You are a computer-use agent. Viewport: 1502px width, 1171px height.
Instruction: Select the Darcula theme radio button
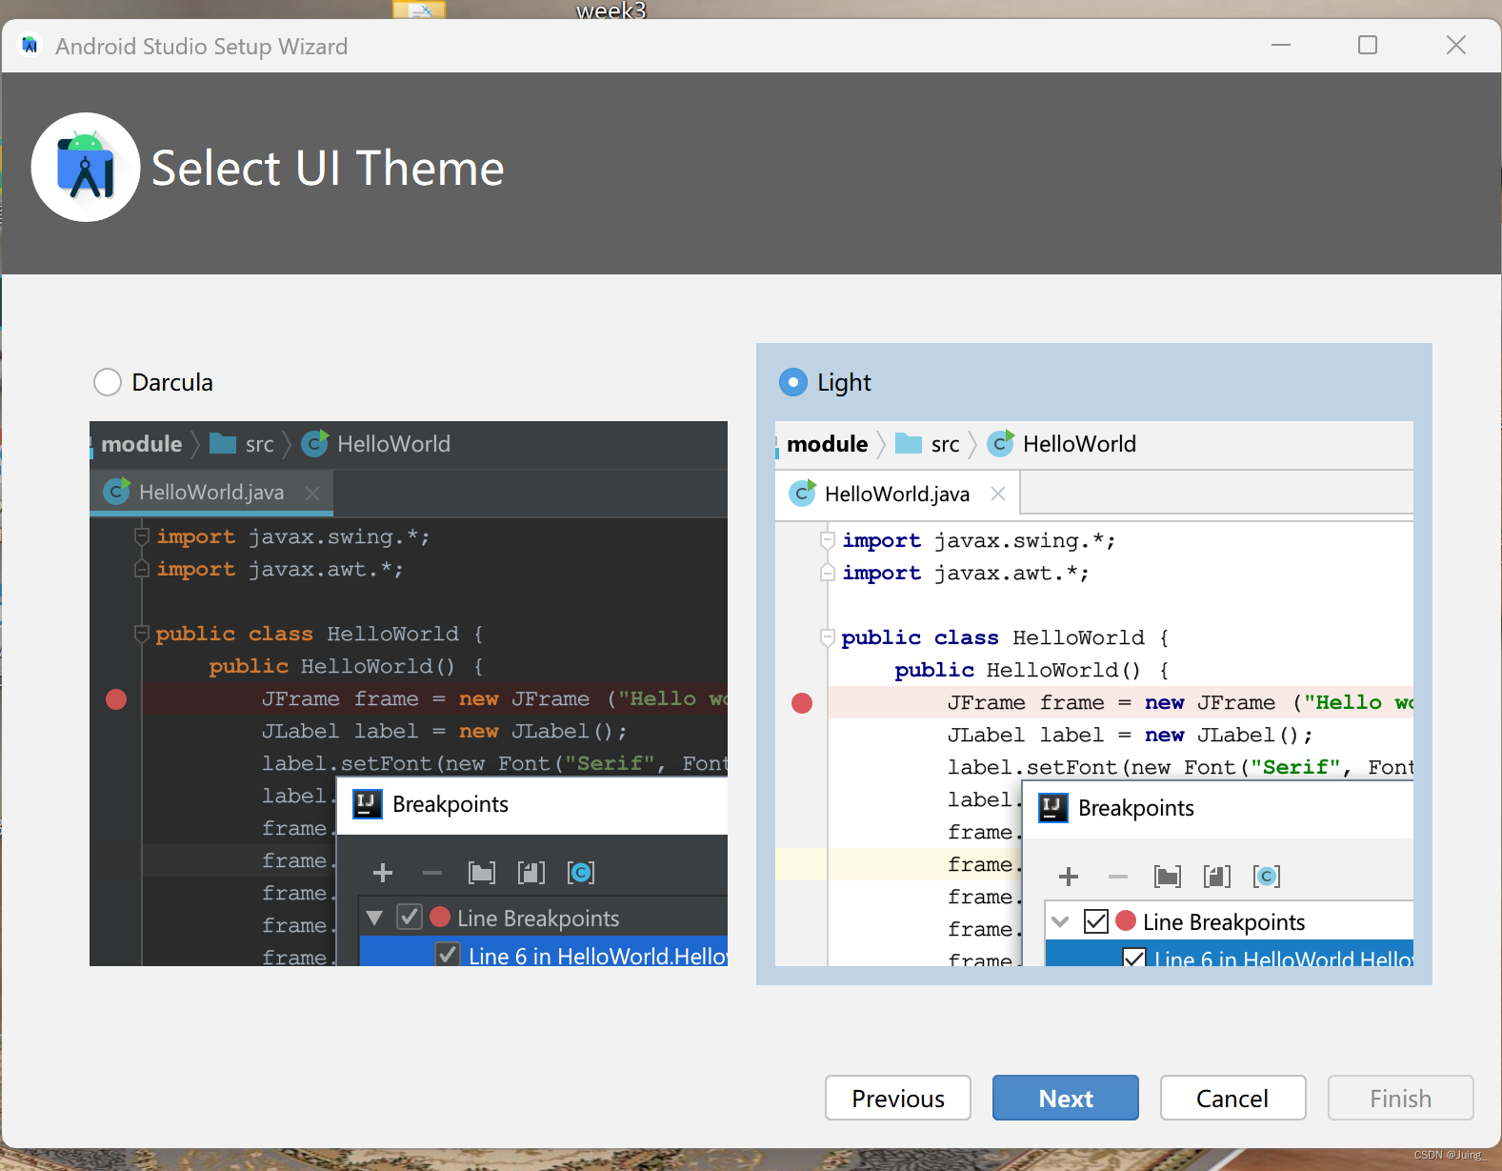[x=108, y=382]
